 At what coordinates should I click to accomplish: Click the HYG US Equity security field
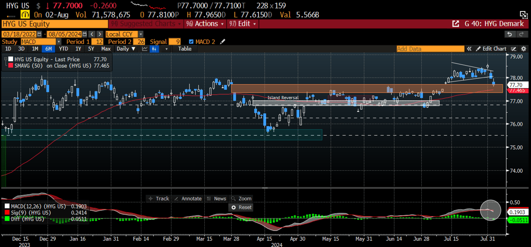tap(55, 24)
